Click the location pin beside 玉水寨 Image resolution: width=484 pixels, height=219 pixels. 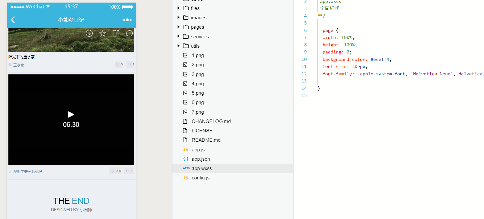pyautogui.click(x=10, y=65)
